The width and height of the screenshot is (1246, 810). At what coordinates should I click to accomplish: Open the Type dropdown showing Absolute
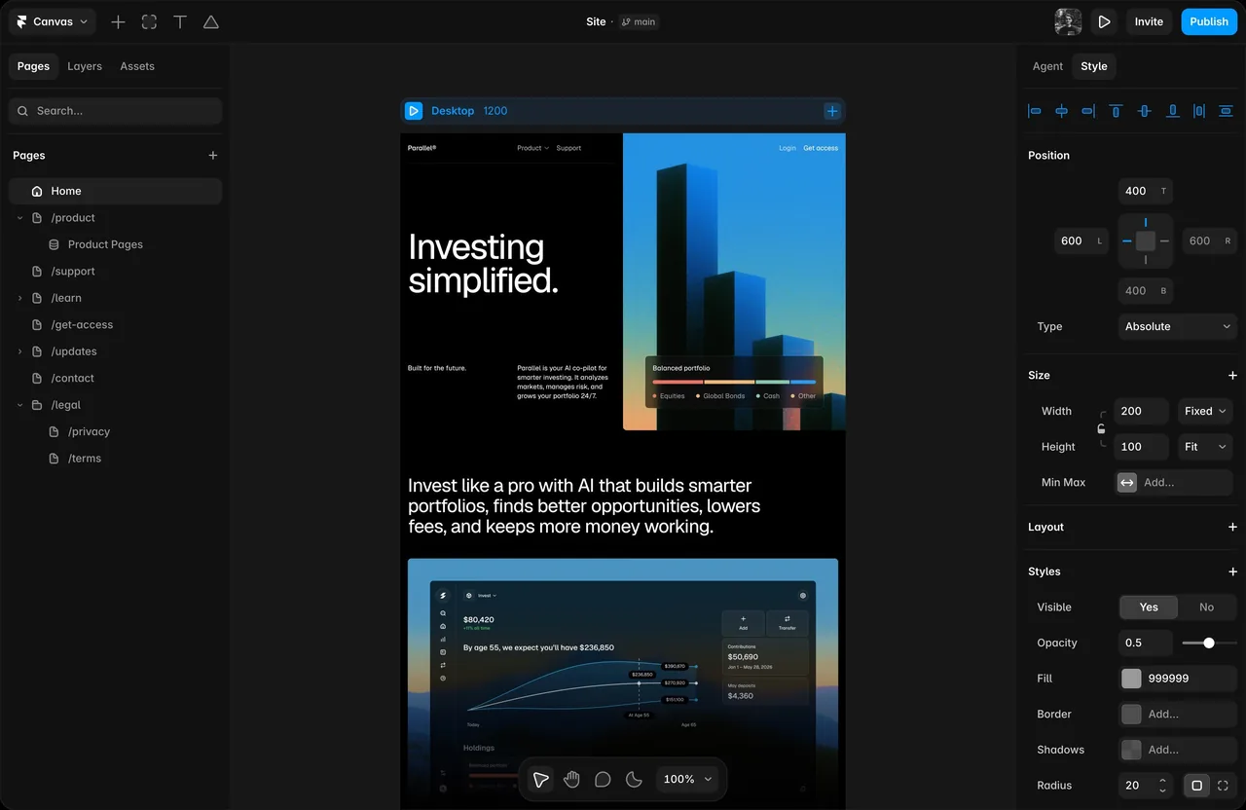[x=1177, y=326]
